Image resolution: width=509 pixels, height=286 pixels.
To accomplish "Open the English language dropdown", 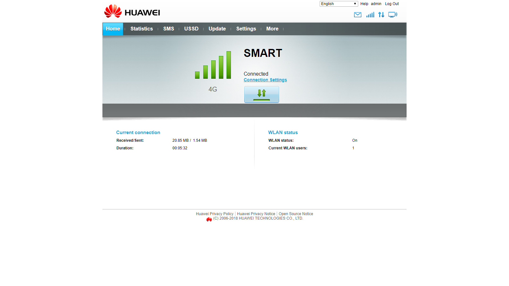I will pos(339,4).
